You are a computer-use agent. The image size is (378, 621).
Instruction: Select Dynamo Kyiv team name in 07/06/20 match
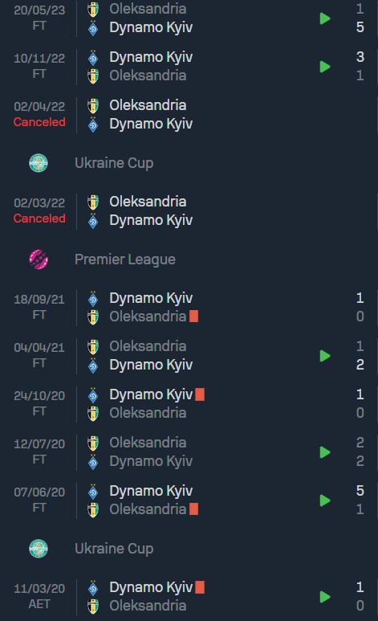point(151,491)
